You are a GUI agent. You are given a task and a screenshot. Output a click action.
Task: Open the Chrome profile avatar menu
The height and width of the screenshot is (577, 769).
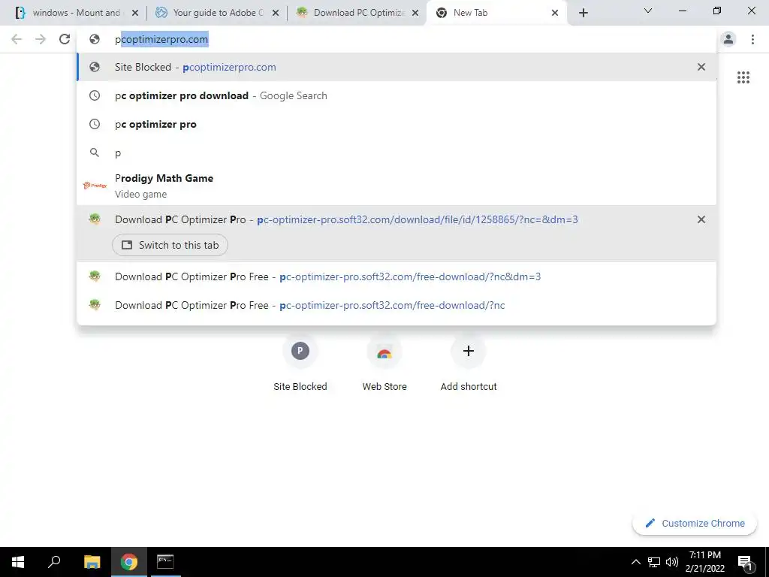click(x=728, y=39)
